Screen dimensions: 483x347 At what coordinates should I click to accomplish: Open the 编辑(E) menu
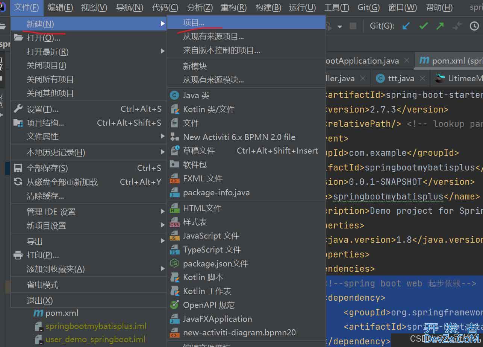click(60, 7)
